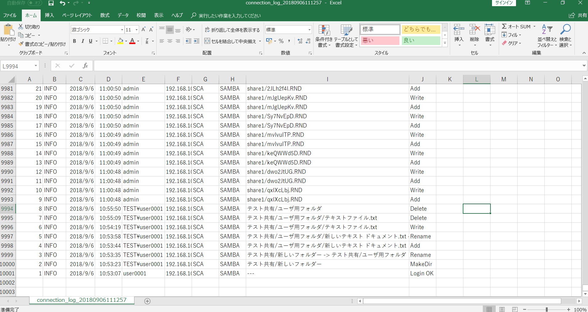Click the add new sheet plus button
Viewport: 588px width, 312px height.
click(x=147, y=301)
